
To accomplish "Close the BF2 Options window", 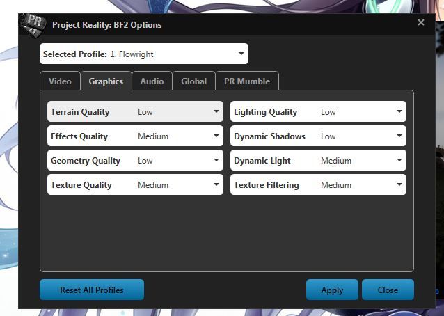I will click(x=420, y=22).
